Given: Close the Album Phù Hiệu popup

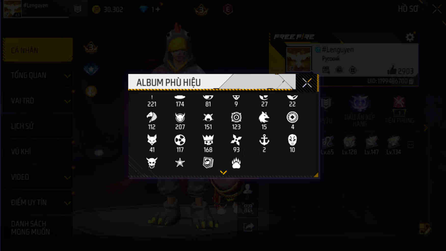Looking at the screenshot, I should pyautogui.click(x=307, y=83).
